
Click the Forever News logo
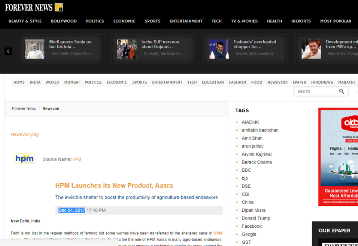[x=34, y=7]
